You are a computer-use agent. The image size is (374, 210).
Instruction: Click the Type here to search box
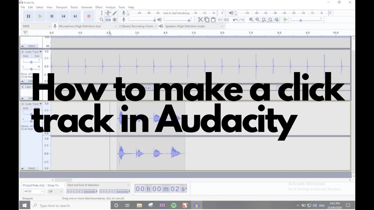(x=70, y=205)
